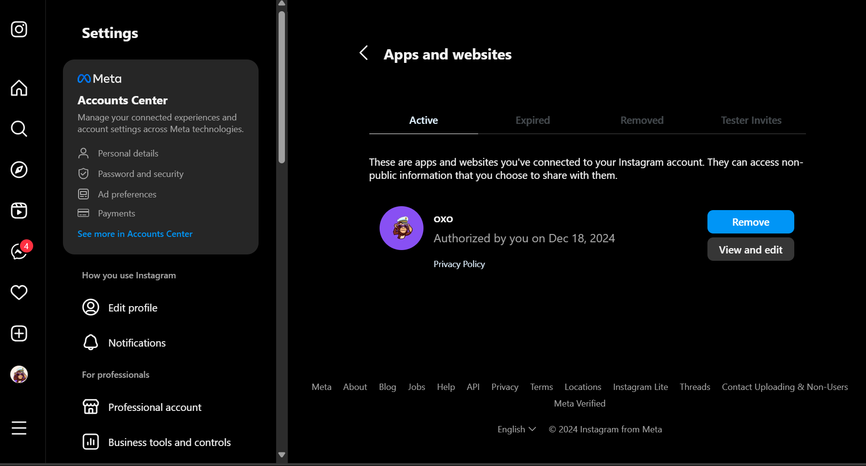Click View and edit for OXO
Screen dimensions: 866x466
tap(751, 249)
